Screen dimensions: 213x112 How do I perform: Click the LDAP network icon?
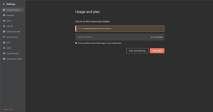click(4, 48)
